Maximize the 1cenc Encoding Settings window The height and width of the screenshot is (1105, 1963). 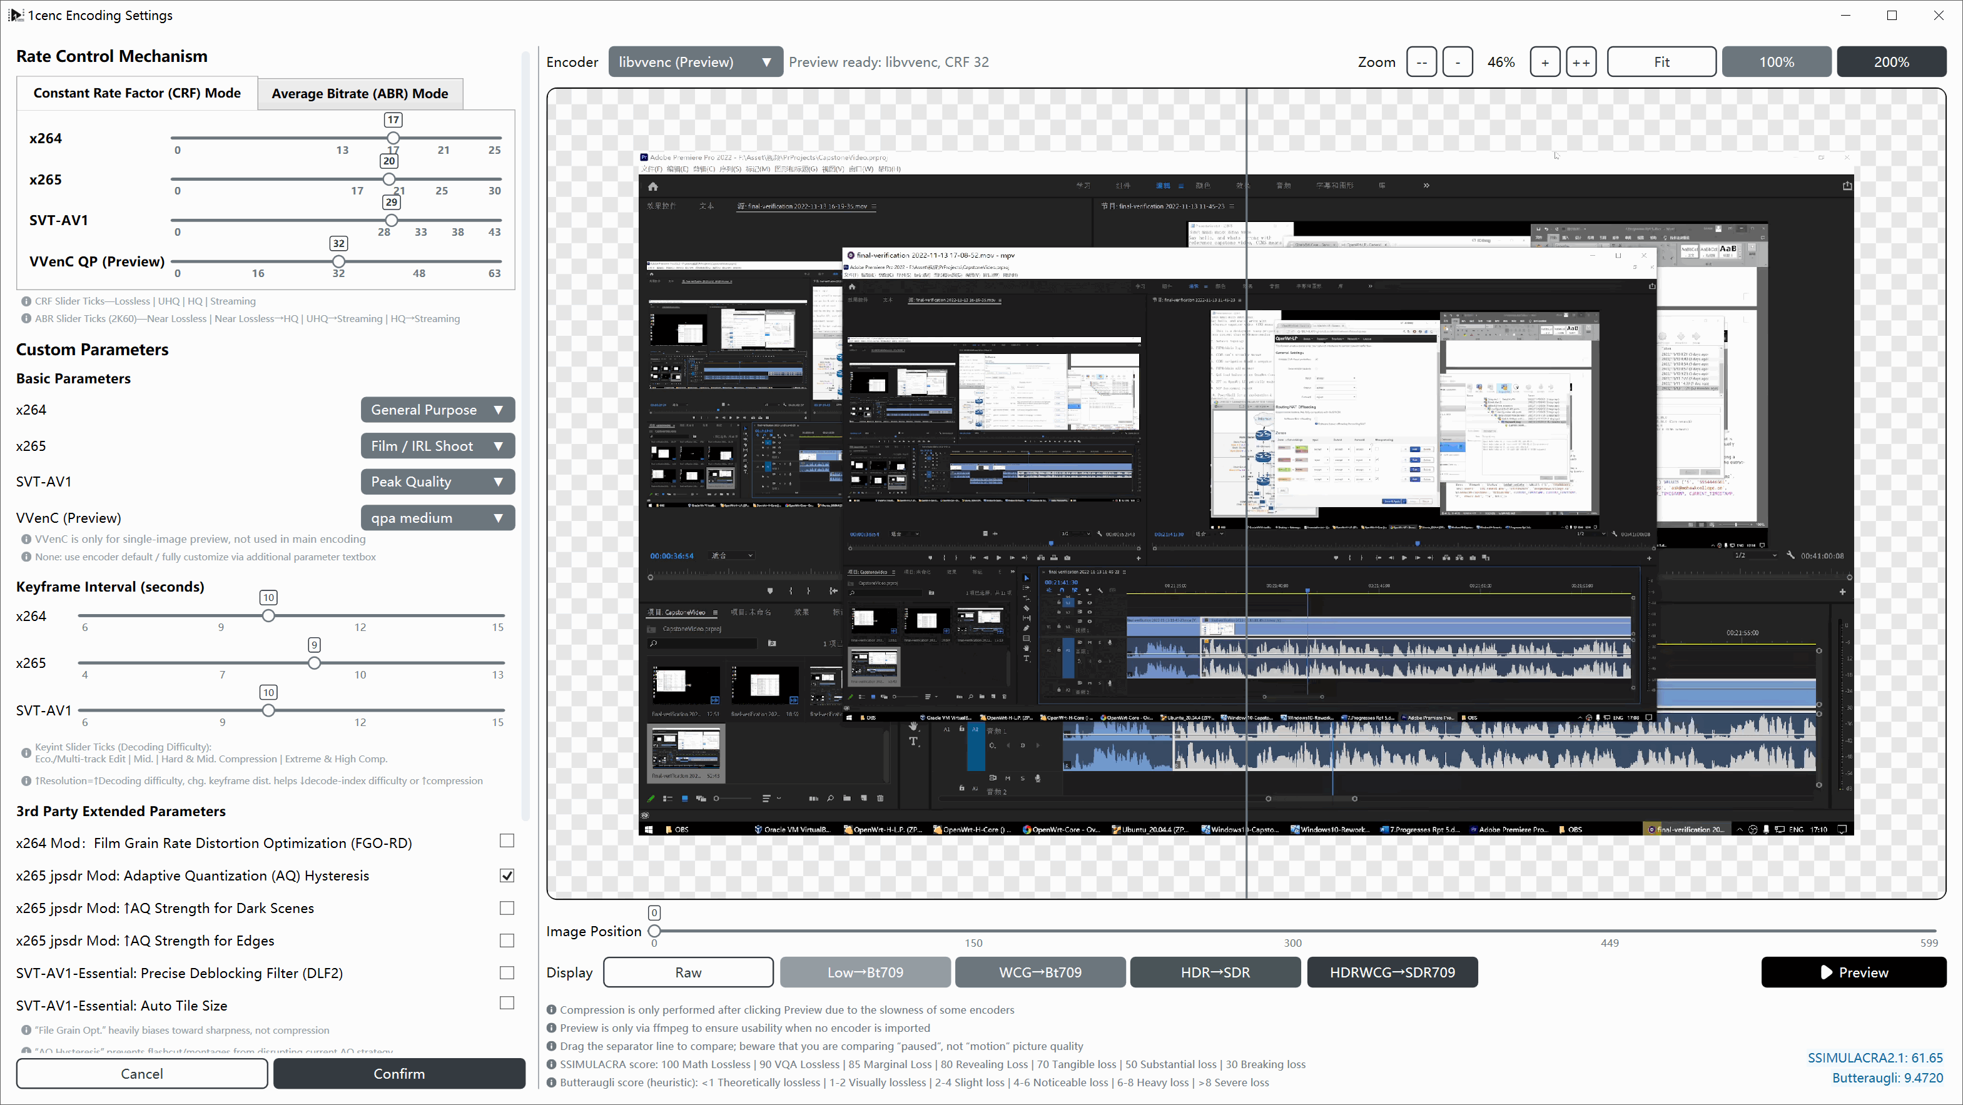[1892, 15]
